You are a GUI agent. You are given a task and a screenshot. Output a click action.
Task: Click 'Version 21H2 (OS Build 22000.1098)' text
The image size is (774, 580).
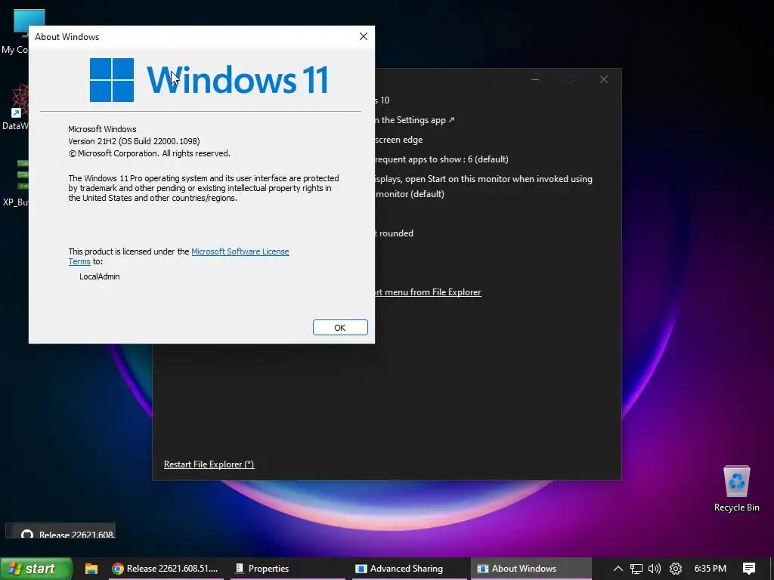tap(134, 141)
